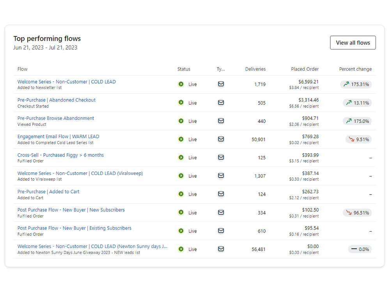
Task: Select the email icon beside Engagement Email Flow WARM LEAD
Action: tap(221, 139)
